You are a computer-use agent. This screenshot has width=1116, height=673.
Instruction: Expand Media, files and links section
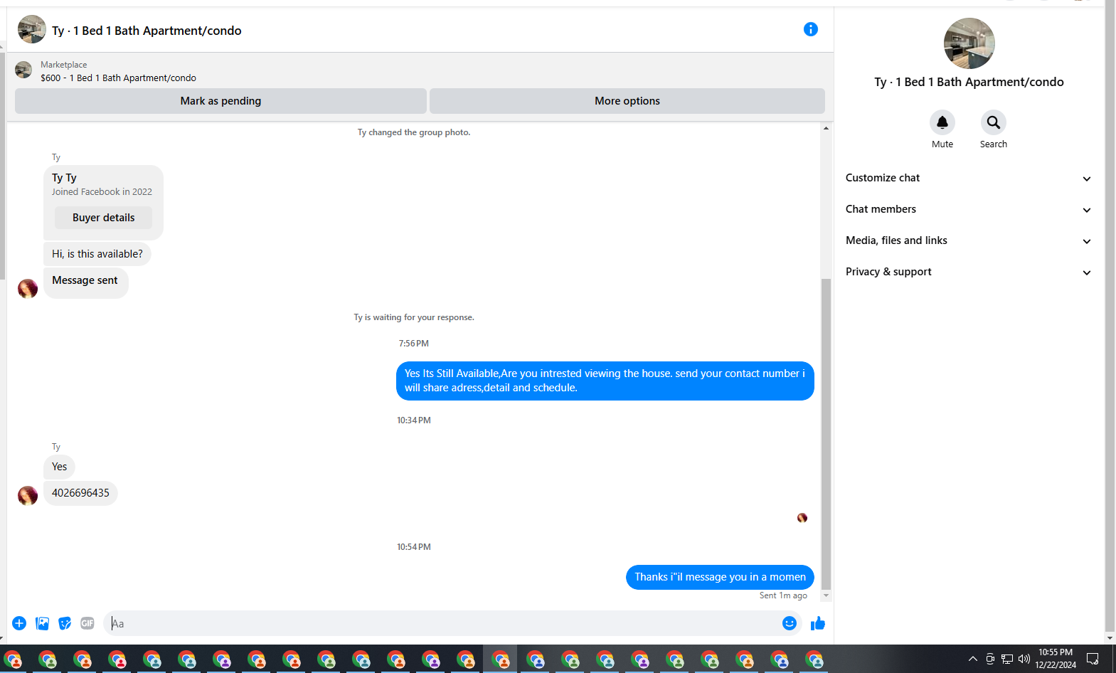click(968, 240)
